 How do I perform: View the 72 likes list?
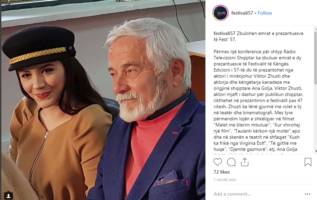pyautogui.click(x=221, y=172)
